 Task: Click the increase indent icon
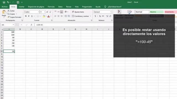[x=69, y=16]
